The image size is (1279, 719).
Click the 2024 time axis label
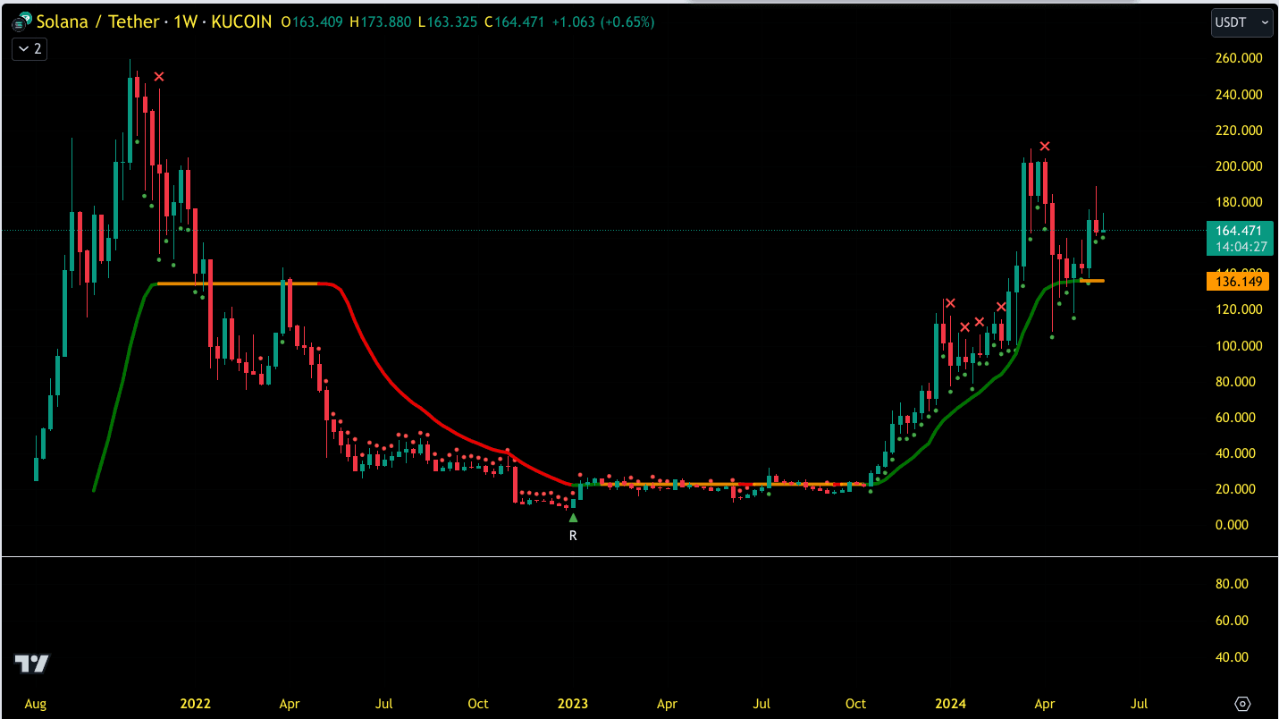tap(951, 704)
